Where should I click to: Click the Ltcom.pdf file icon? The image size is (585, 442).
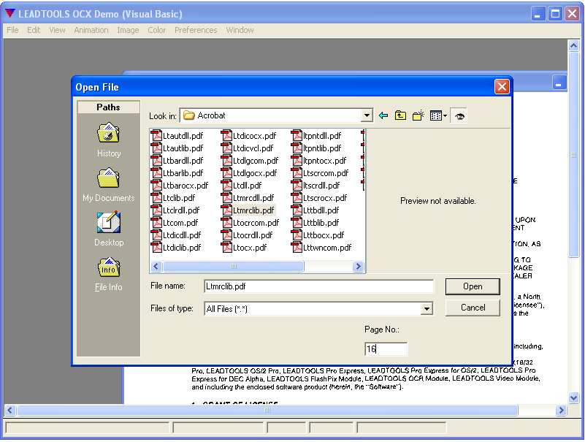(158, 222)
